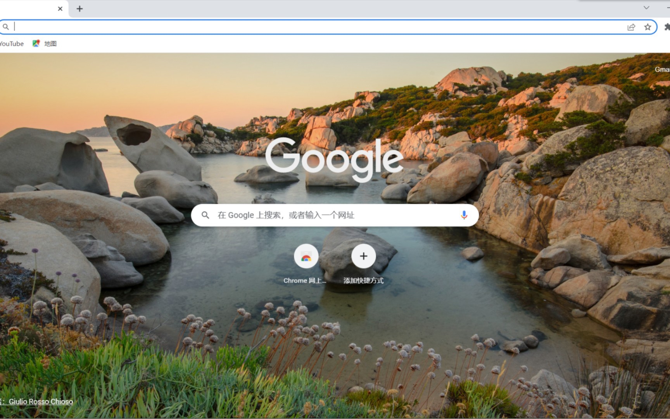Screen dimensions: 670x419
Task: Click the Google logo
Action: (x=334, y=159)
